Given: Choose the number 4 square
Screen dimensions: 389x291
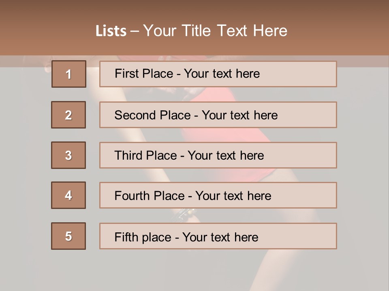Looking at the screenshot, I should coord(68,195).
